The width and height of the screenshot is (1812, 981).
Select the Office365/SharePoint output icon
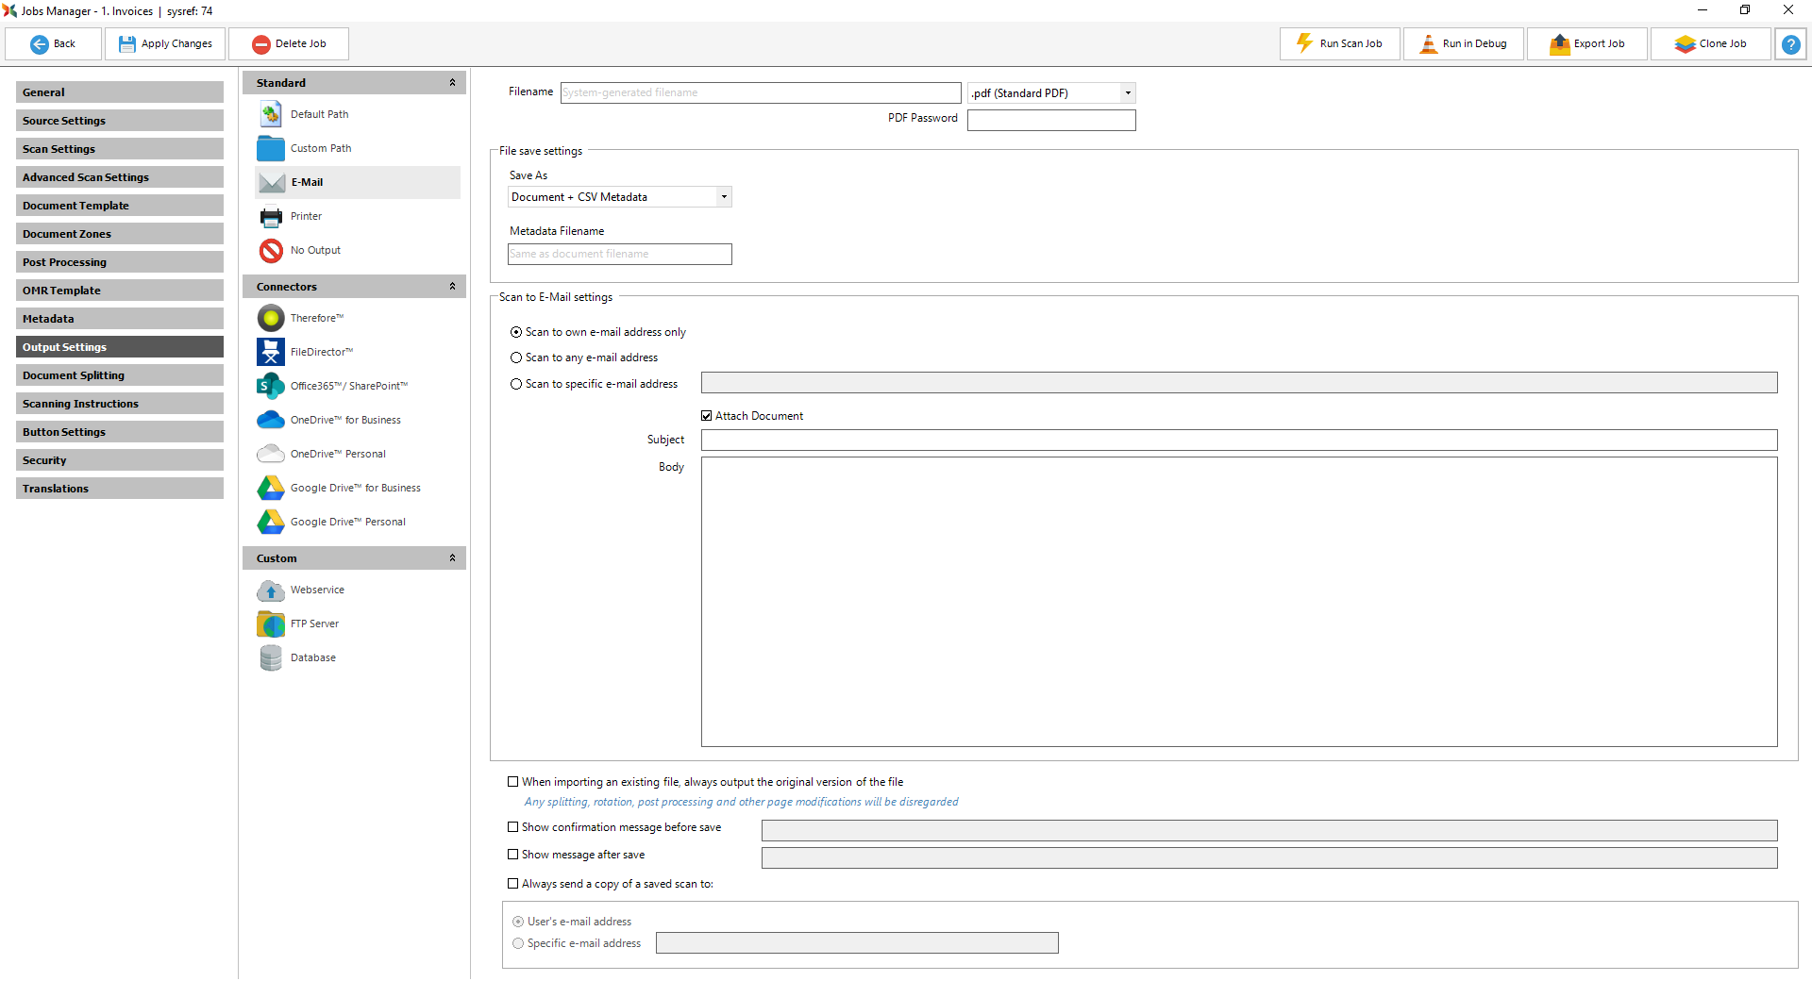pyautogui.click(x=271, y=386)
